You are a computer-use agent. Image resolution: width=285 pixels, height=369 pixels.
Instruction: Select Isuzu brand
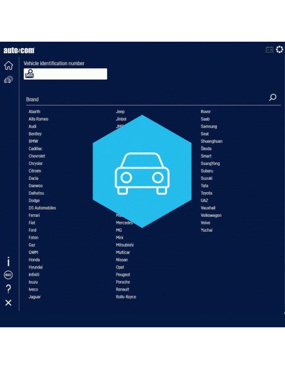coord(33,282)
